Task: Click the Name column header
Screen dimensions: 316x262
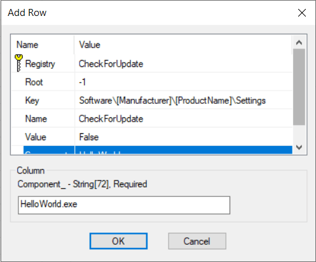Action: 43,45
